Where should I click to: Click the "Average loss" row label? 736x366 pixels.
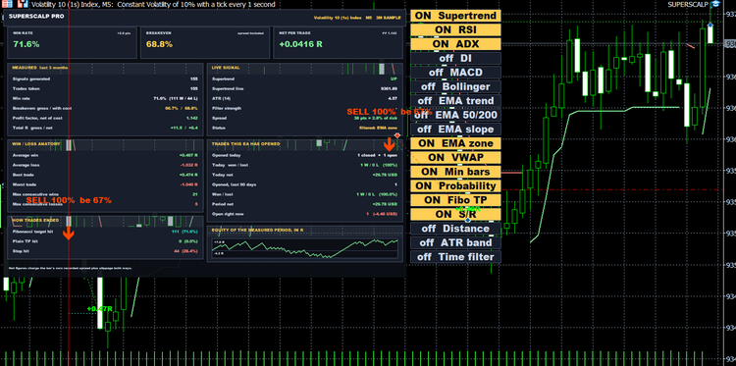coord(26,165)
